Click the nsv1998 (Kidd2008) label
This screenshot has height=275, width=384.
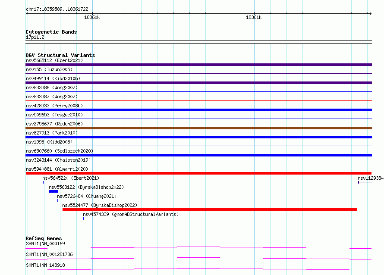[x=49, y=142]
